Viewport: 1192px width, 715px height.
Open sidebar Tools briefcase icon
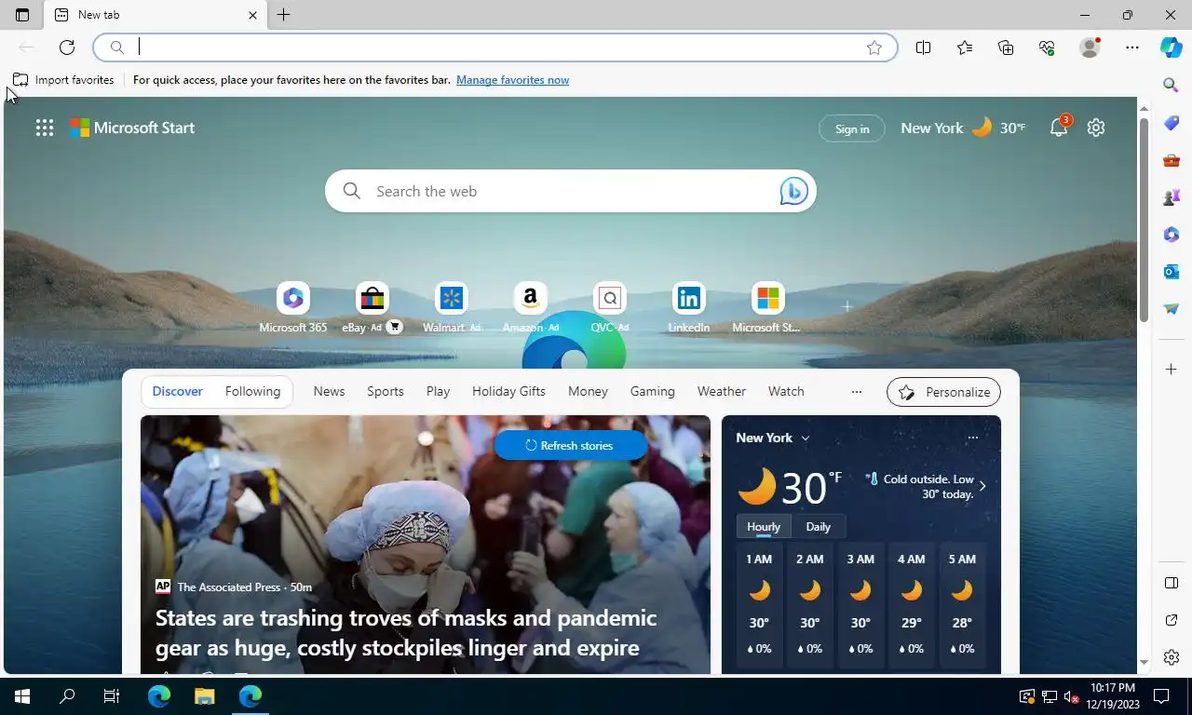click(x=1172, y=160)
